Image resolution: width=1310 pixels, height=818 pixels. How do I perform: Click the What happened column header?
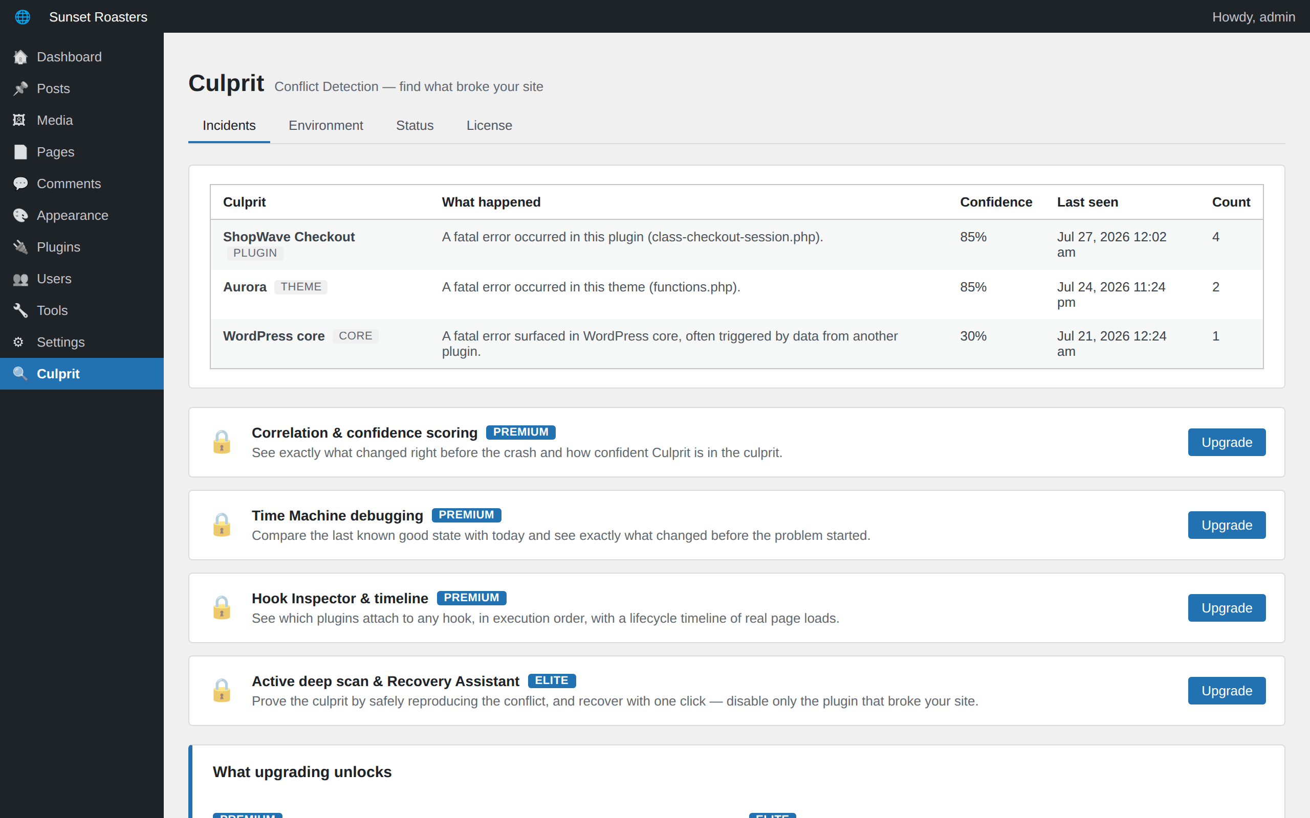click(x=491, y=202)
